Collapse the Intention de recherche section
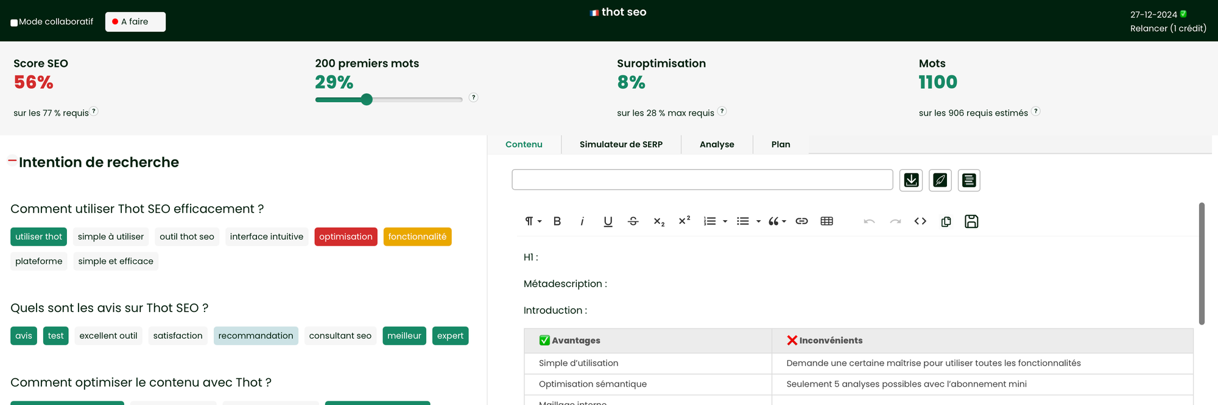 [x=12, y=161]
